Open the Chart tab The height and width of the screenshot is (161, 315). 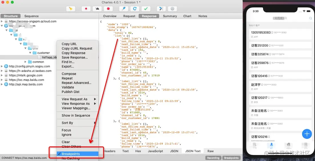(x=187, y=16)
